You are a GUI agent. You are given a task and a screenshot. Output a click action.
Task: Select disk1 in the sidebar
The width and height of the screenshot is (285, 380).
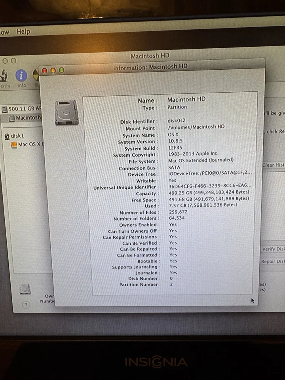(14, 136)
